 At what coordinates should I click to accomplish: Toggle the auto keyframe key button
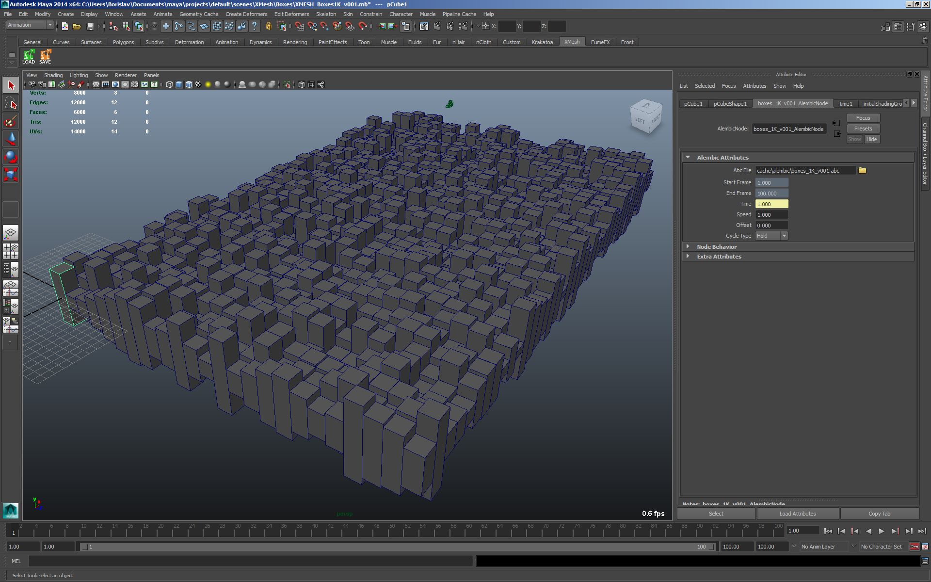pos(915,547)
